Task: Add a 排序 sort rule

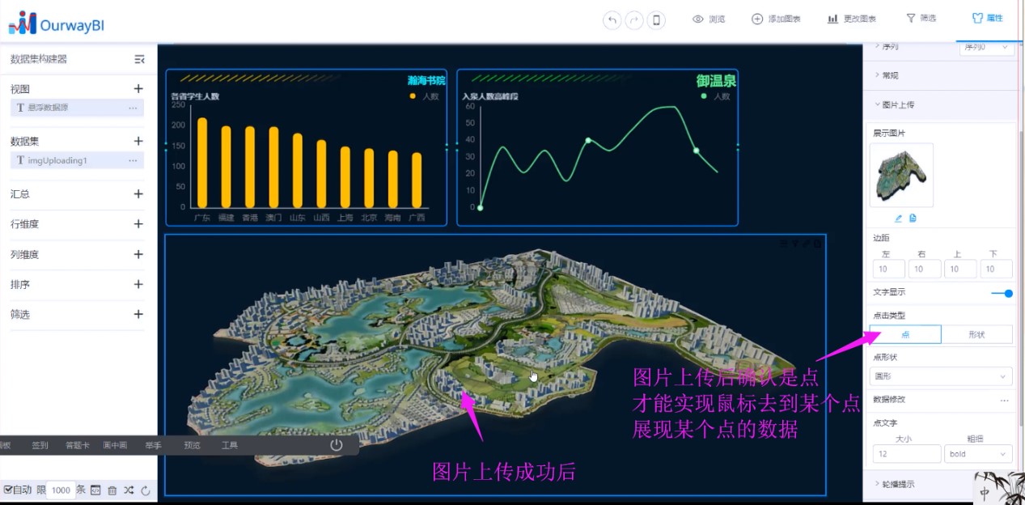Action: click(x=138, y=284)
